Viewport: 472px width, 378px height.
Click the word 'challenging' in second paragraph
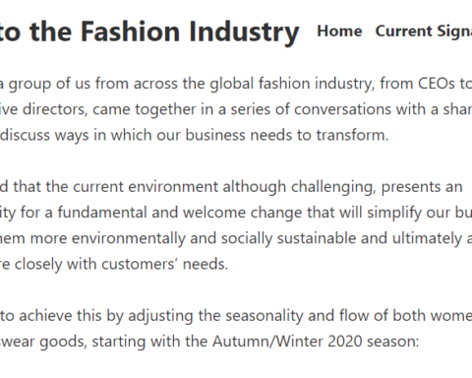[333, 187]
